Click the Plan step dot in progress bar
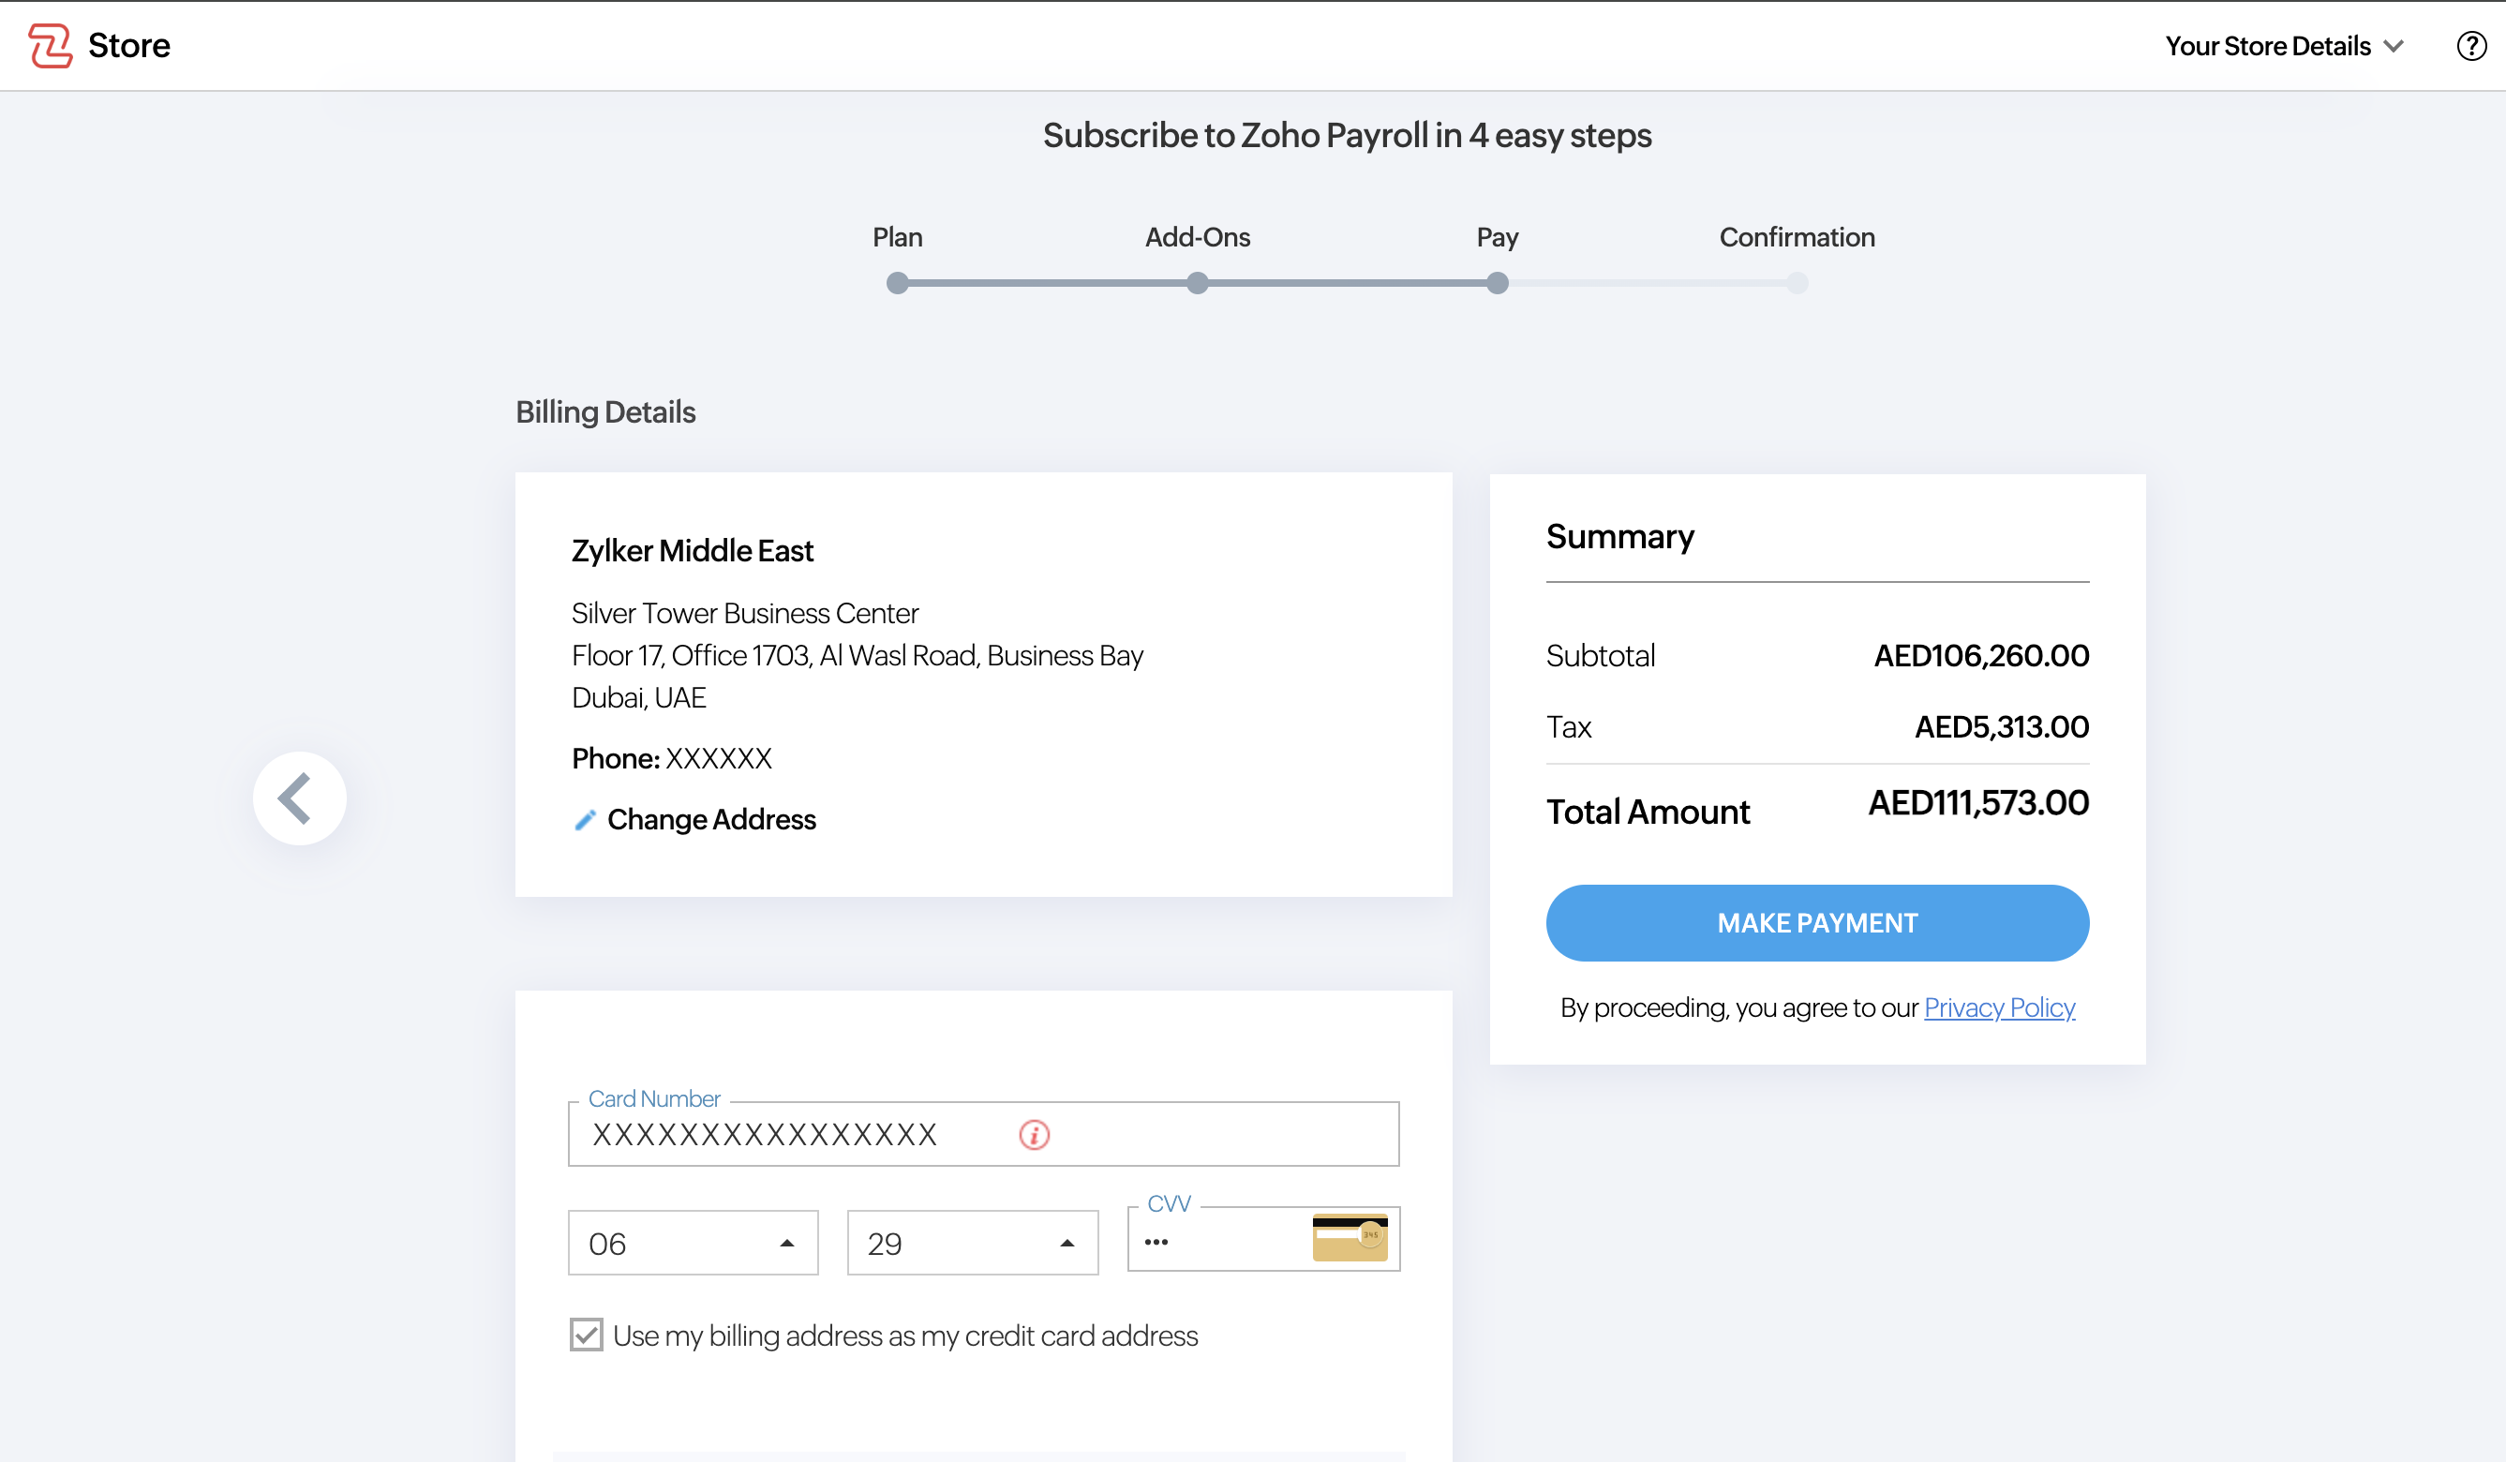Image resolution: width=2506 pixels, height=1462 pixels. coord(897,283)
